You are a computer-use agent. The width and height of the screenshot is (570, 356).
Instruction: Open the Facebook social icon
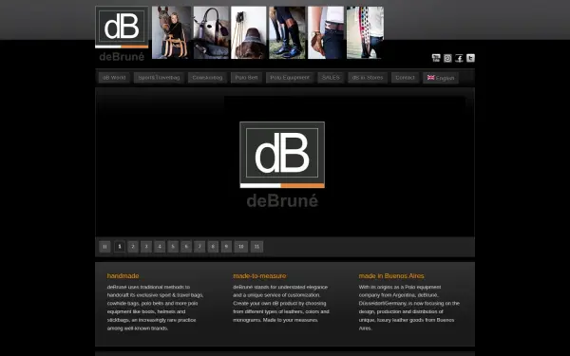(x=459, y=58)
